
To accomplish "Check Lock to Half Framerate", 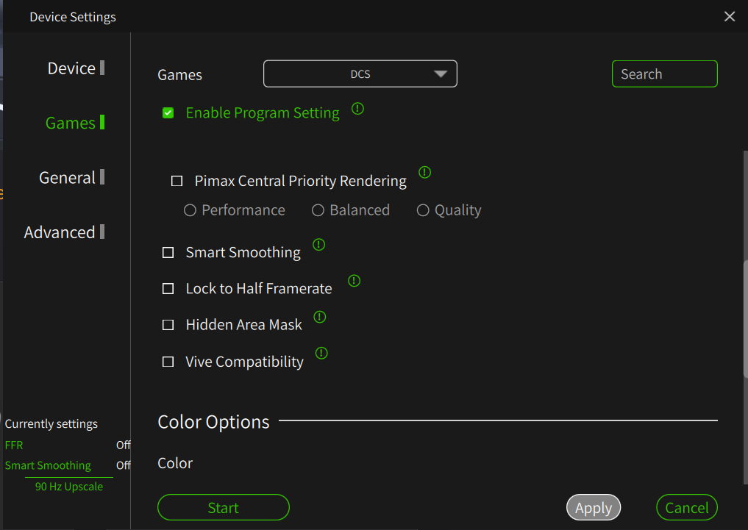I will coord(168,289).
